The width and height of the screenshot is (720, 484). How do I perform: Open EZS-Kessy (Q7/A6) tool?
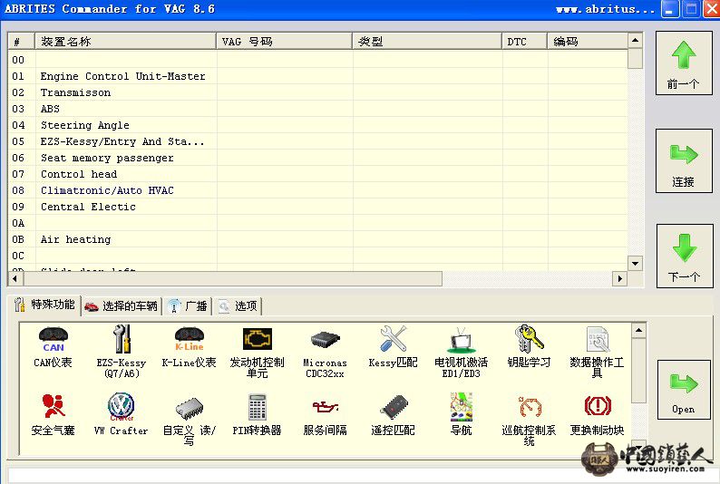[x=122, y=352]
